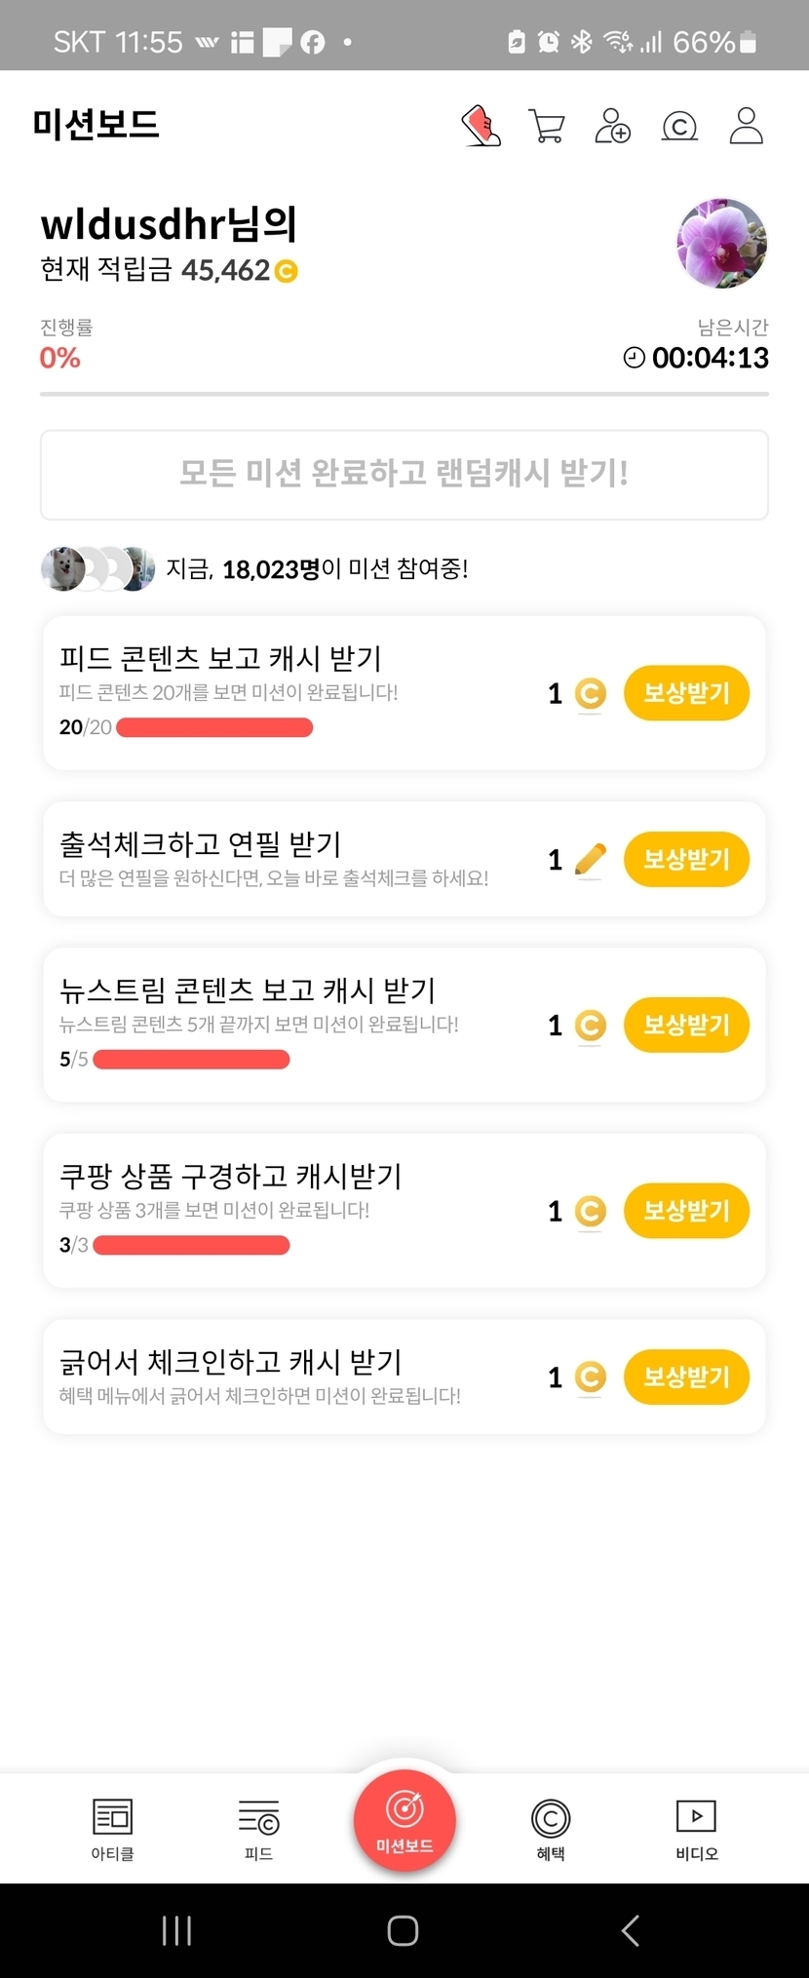Screen dimensions: 809x1978
Task: Open the 혜택 benefits tab
Action: click(x=551, y=1828)
